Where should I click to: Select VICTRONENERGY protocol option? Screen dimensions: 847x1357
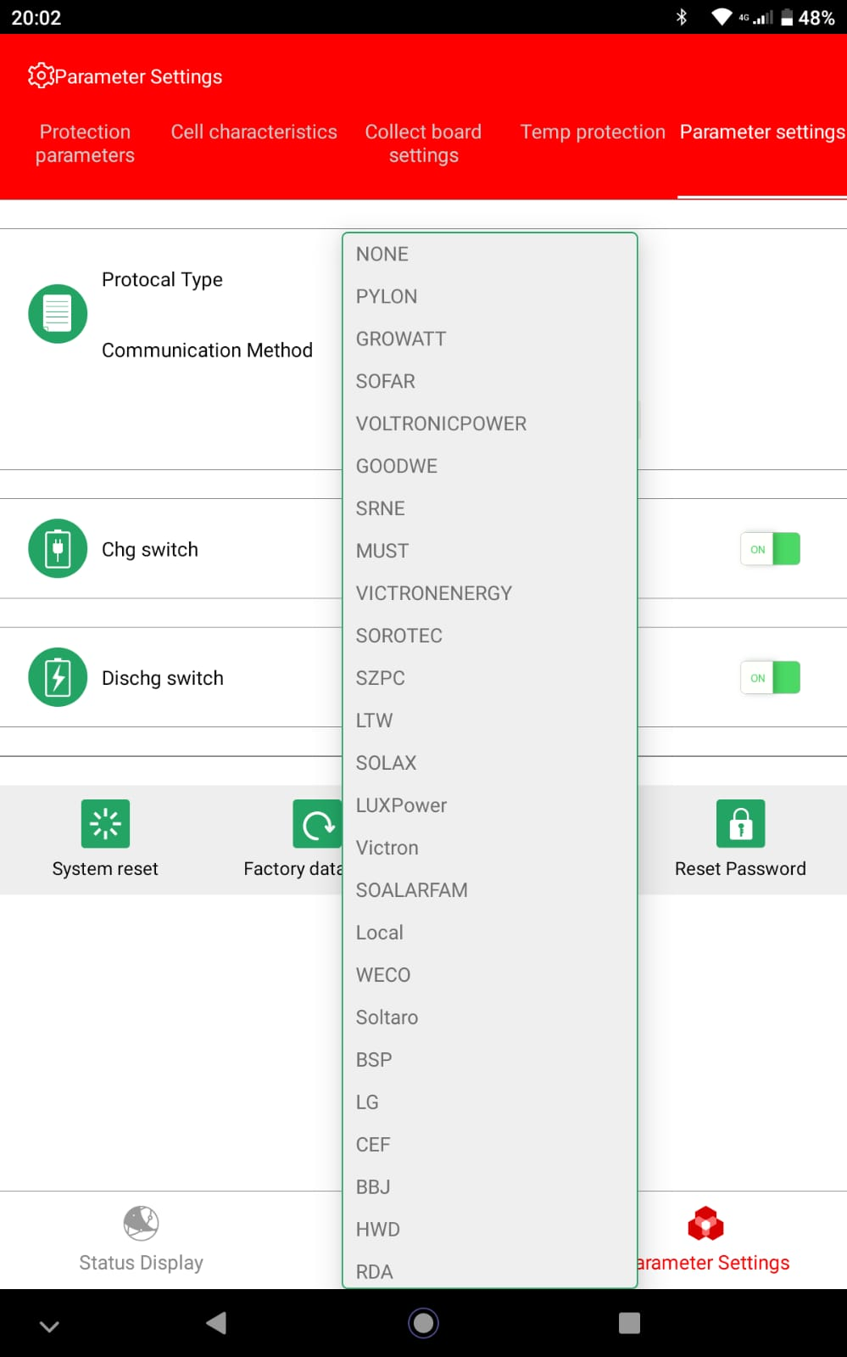pyautogui.click(x=490, y=593)
